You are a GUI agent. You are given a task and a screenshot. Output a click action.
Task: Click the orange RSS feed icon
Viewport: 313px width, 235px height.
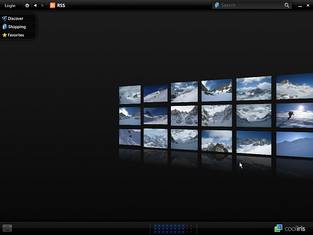point(53,6)
